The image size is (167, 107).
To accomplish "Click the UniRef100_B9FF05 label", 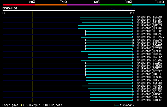I will point(150,43).
